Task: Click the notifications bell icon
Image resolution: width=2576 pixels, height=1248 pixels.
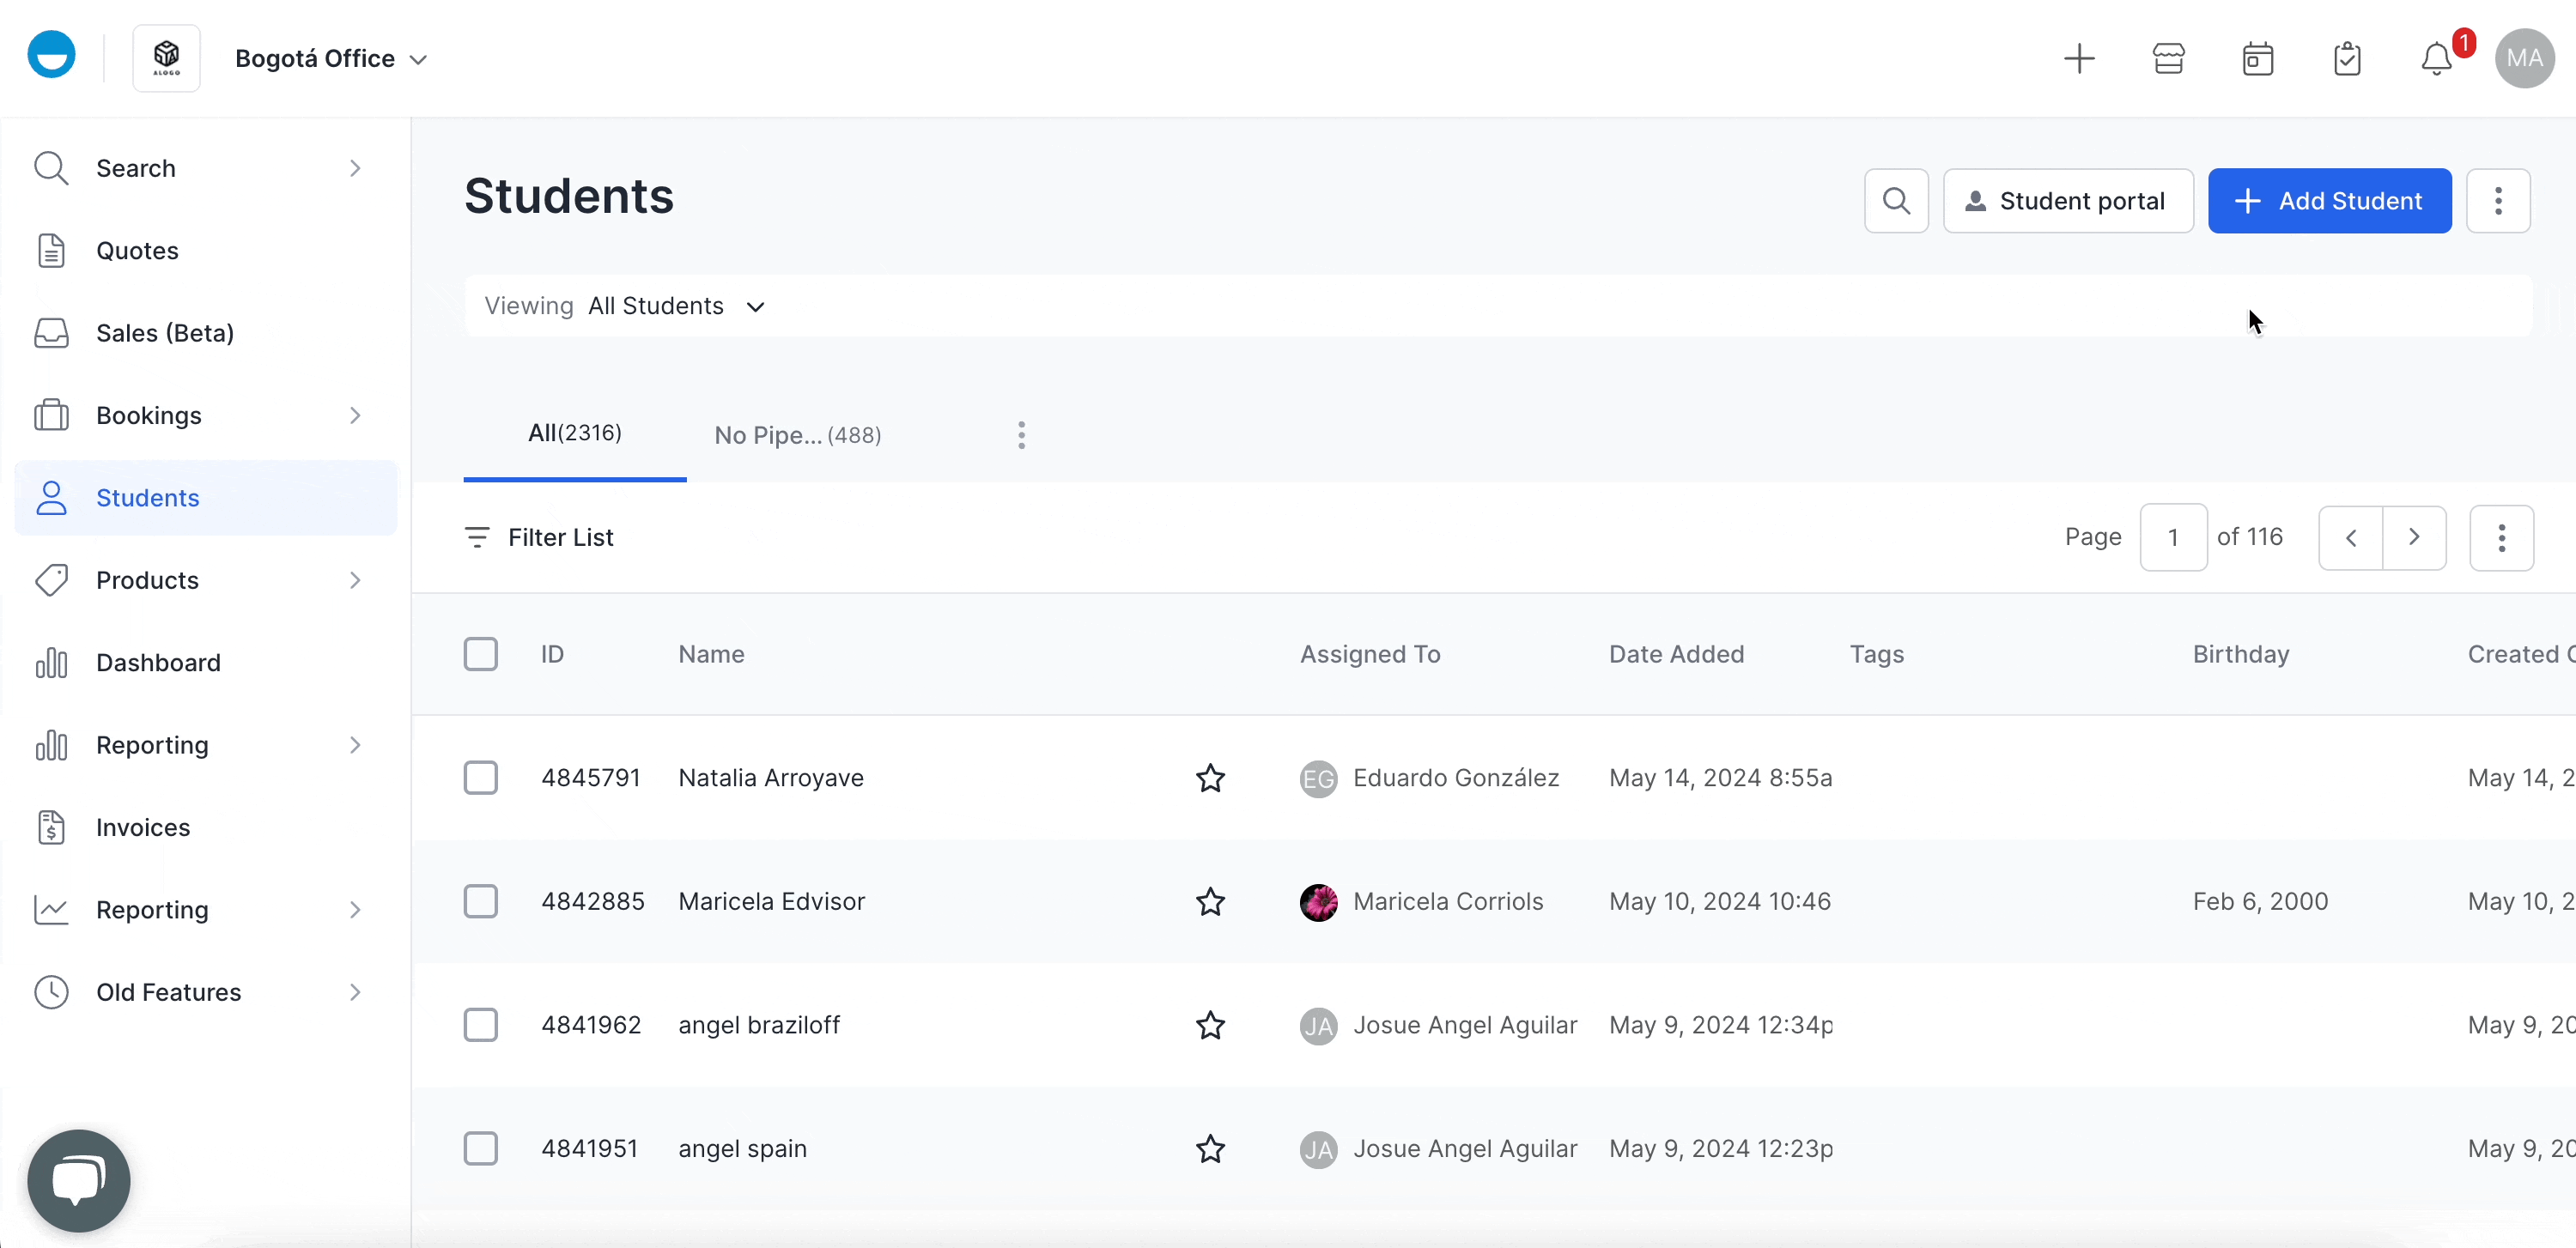Action: point(2436,59)
